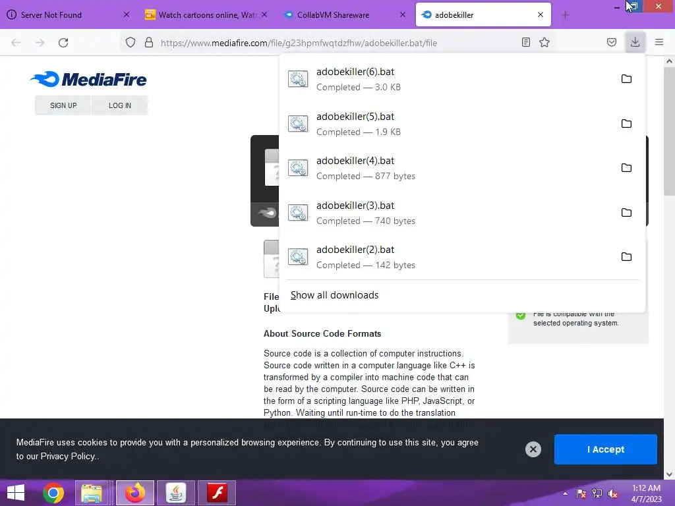Go back to previous page
The image size is (675, 506).
(16, 42)
